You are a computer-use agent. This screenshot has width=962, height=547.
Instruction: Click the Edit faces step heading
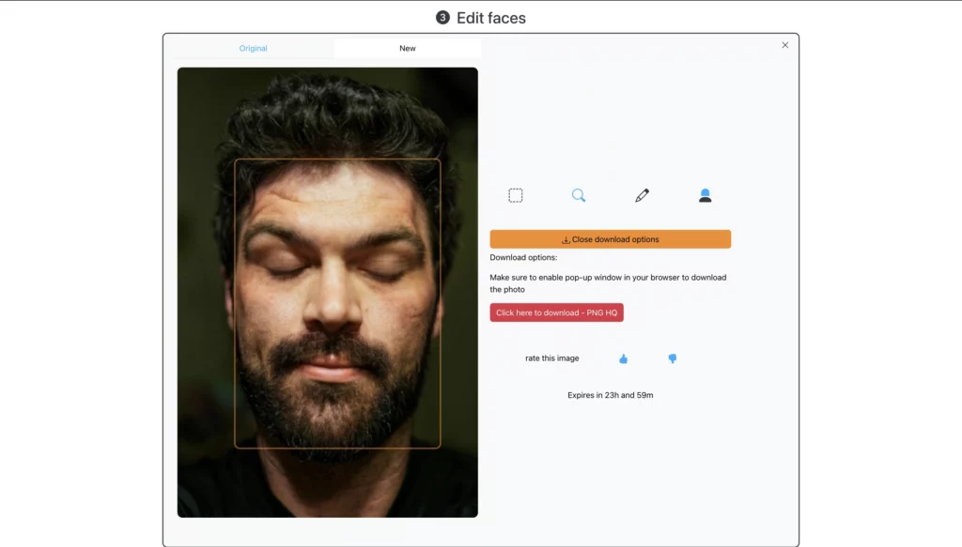pos(481,17)
